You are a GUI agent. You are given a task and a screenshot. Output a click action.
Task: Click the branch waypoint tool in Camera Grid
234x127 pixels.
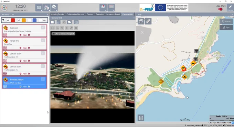pyautogui.click(x=67, y=28)
